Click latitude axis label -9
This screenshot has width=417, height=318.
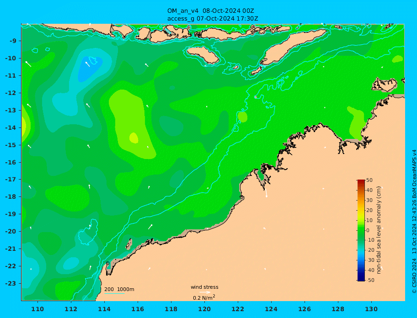click(x=13, y=41)
